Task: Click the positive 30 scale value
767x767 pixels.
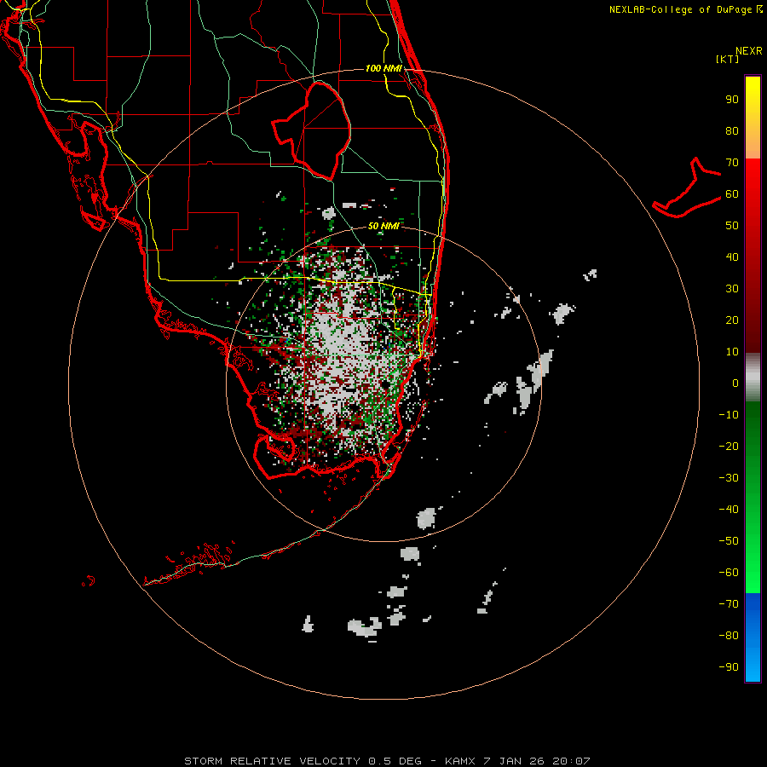Action: 732,289
